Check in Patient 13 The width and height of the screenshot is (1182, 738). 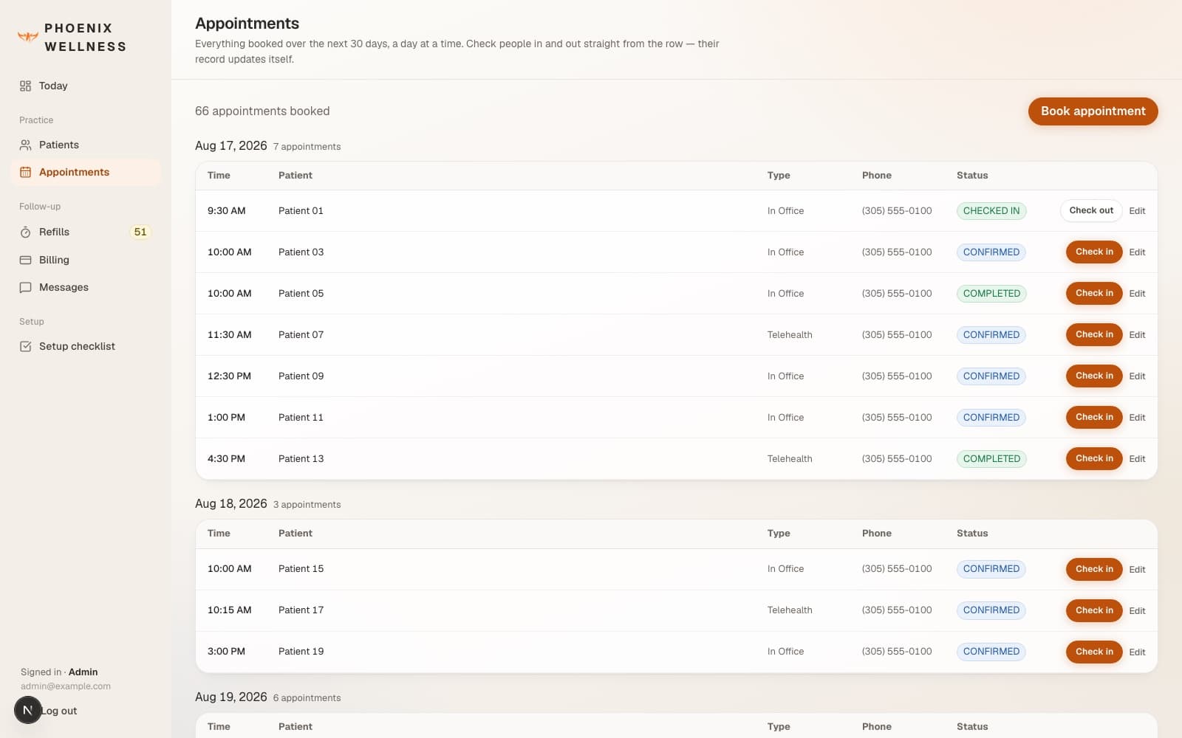pyautogui.click(x=1094, y=458)
